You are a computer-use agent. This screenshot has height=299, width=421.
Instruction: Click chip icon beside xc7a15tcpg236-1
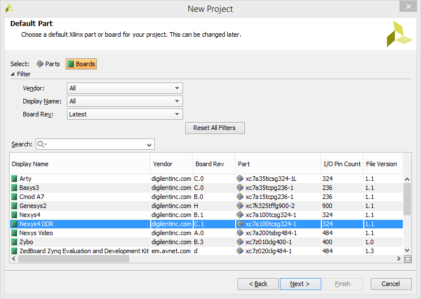point(240,197)
